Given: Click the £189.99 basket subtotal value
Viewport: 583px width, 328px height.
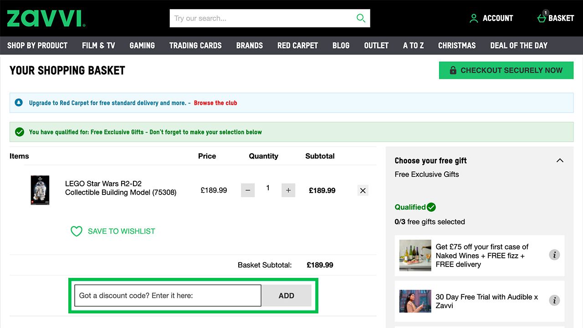Looking at the screenshot, I should point(320,265).
